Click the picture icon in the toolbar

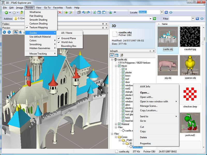coord(110,12)
